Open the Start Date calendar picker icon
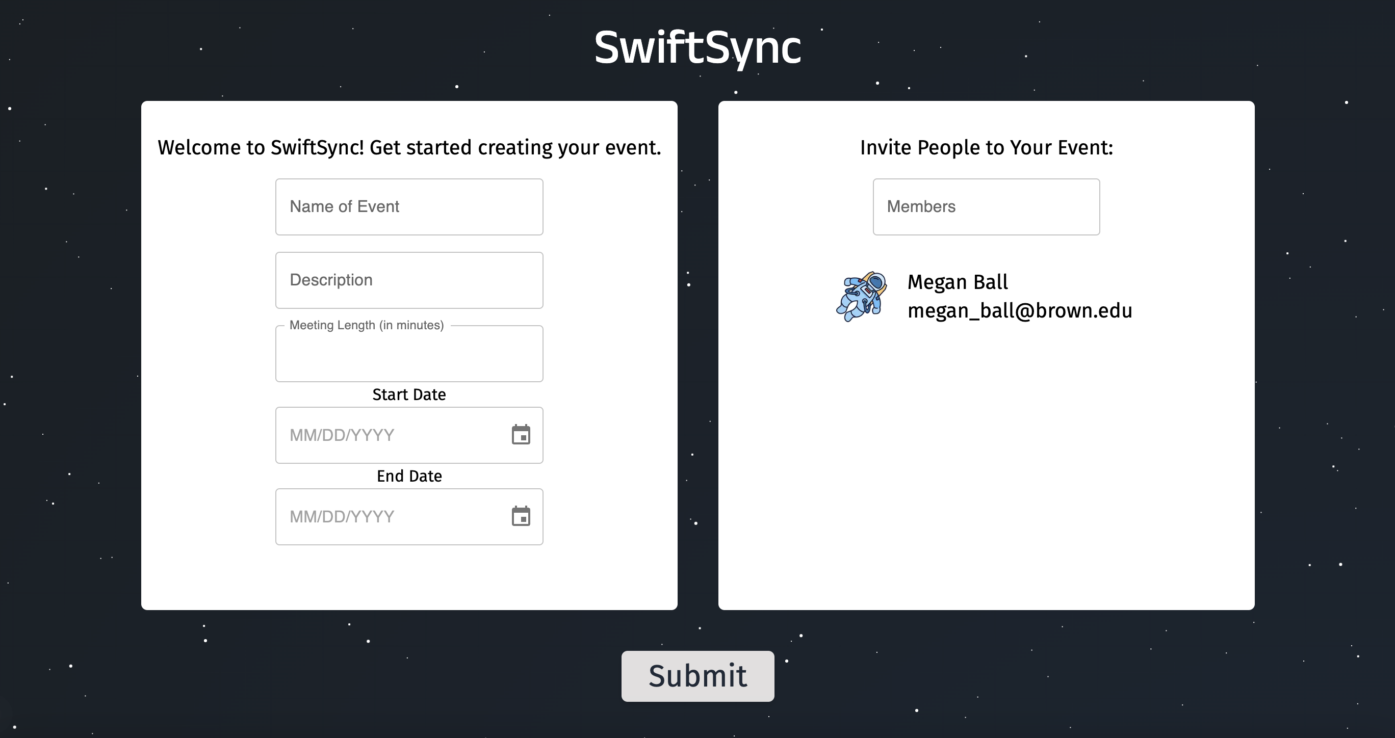 point(521,435)
